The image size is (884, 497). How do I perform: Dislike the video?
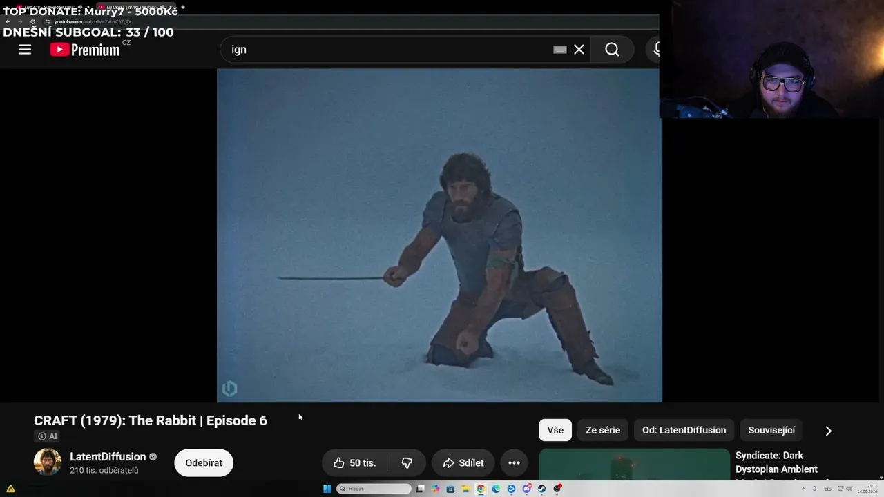407,462
